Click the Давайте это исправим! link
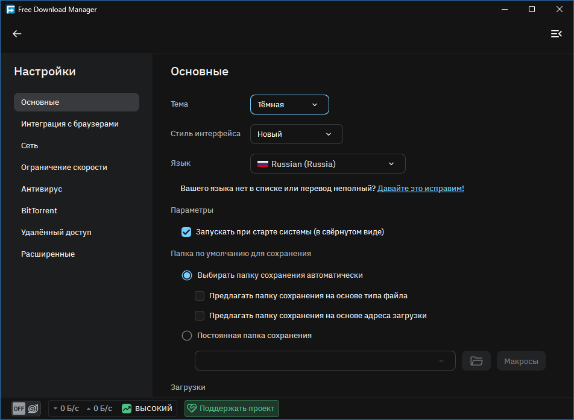Image resolution: width=574 pixels, height=420 pixels. click(x=421, y=189)
